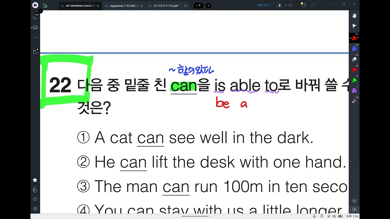Open the app back button at top left

tap(35, 5)
